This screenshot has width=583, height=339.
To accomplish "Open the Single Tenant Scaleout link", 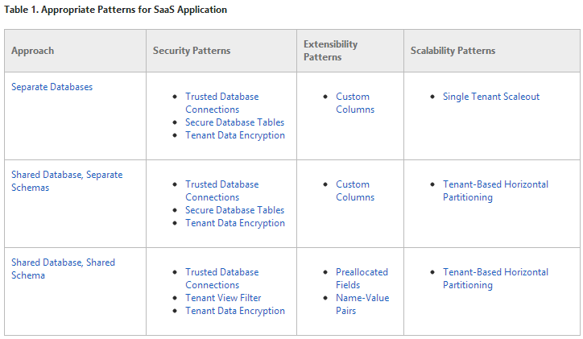I will [490, 97].
